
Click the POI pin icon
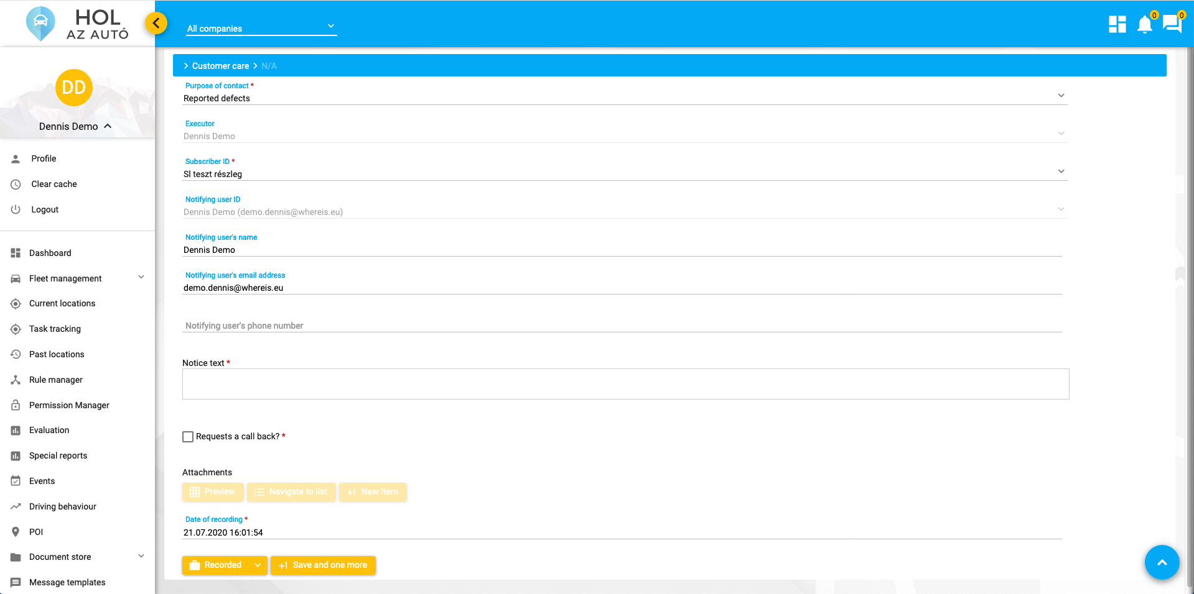[16, 532]
